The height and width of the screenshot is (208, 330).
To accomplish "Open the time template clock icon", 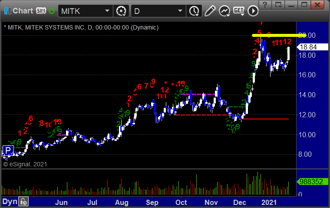I will click(194, 11).
